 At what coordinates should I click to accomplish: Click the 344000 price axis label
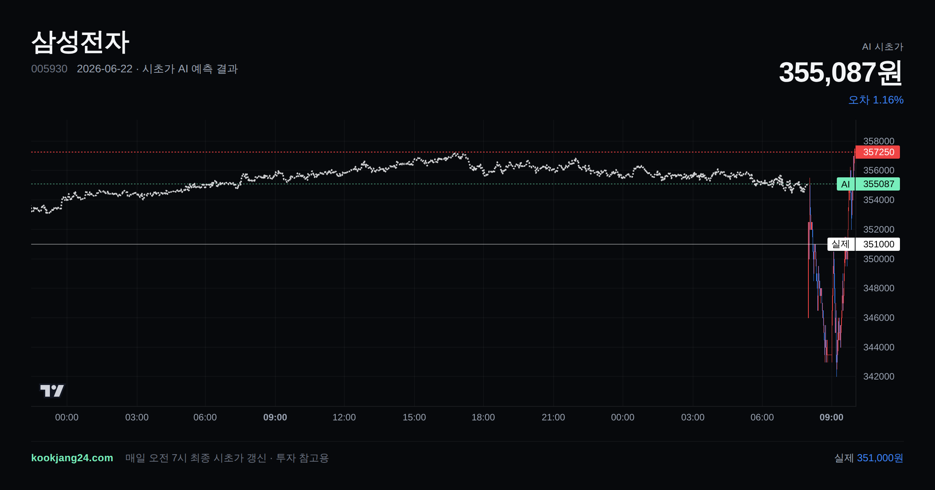click(879, 347)
